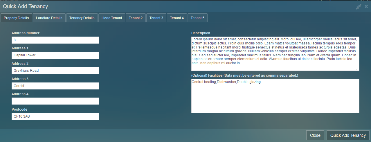
Task: View the Tenant 4 tab
Action: pos(177,18)
